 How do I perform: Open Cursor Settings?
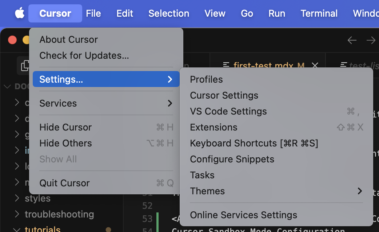[276, 95]
